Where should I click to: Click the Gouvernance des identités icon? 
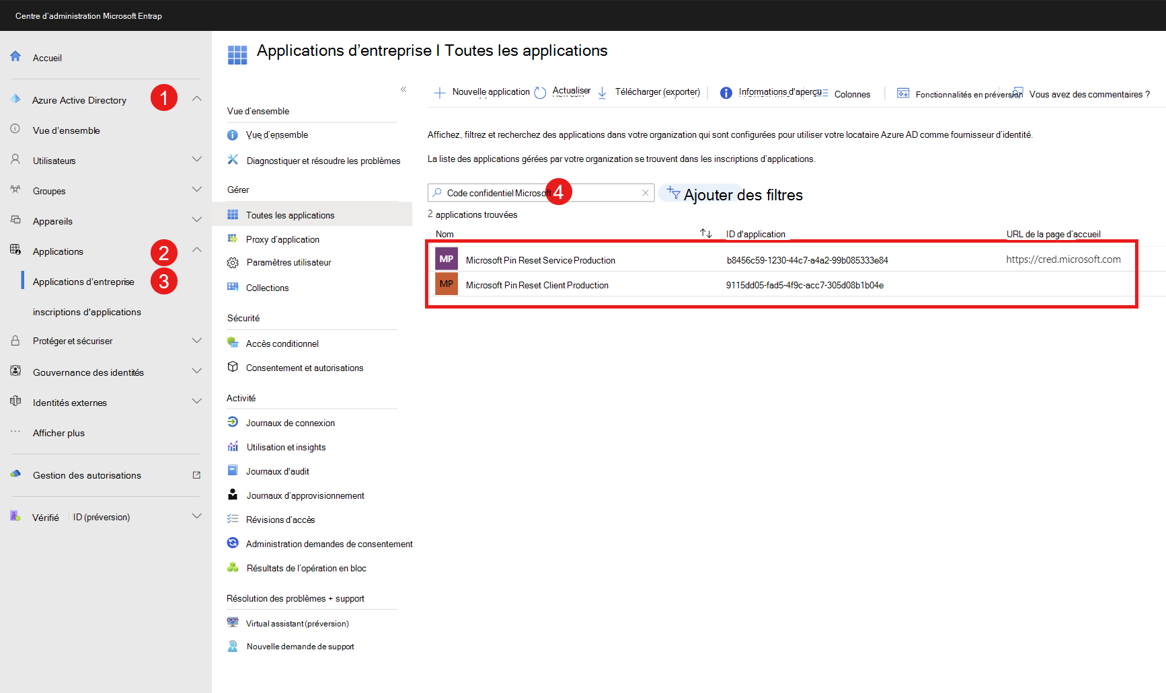[15, 371]
